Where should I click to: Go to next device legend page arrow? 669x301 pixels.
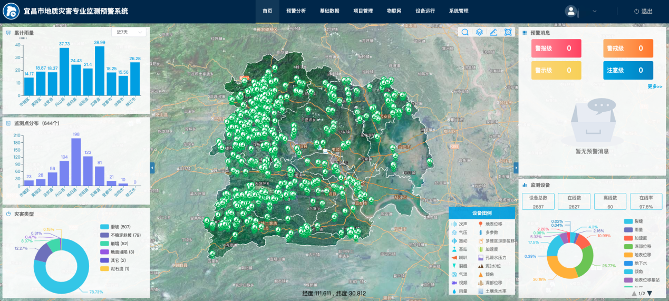tap(650, 294)
